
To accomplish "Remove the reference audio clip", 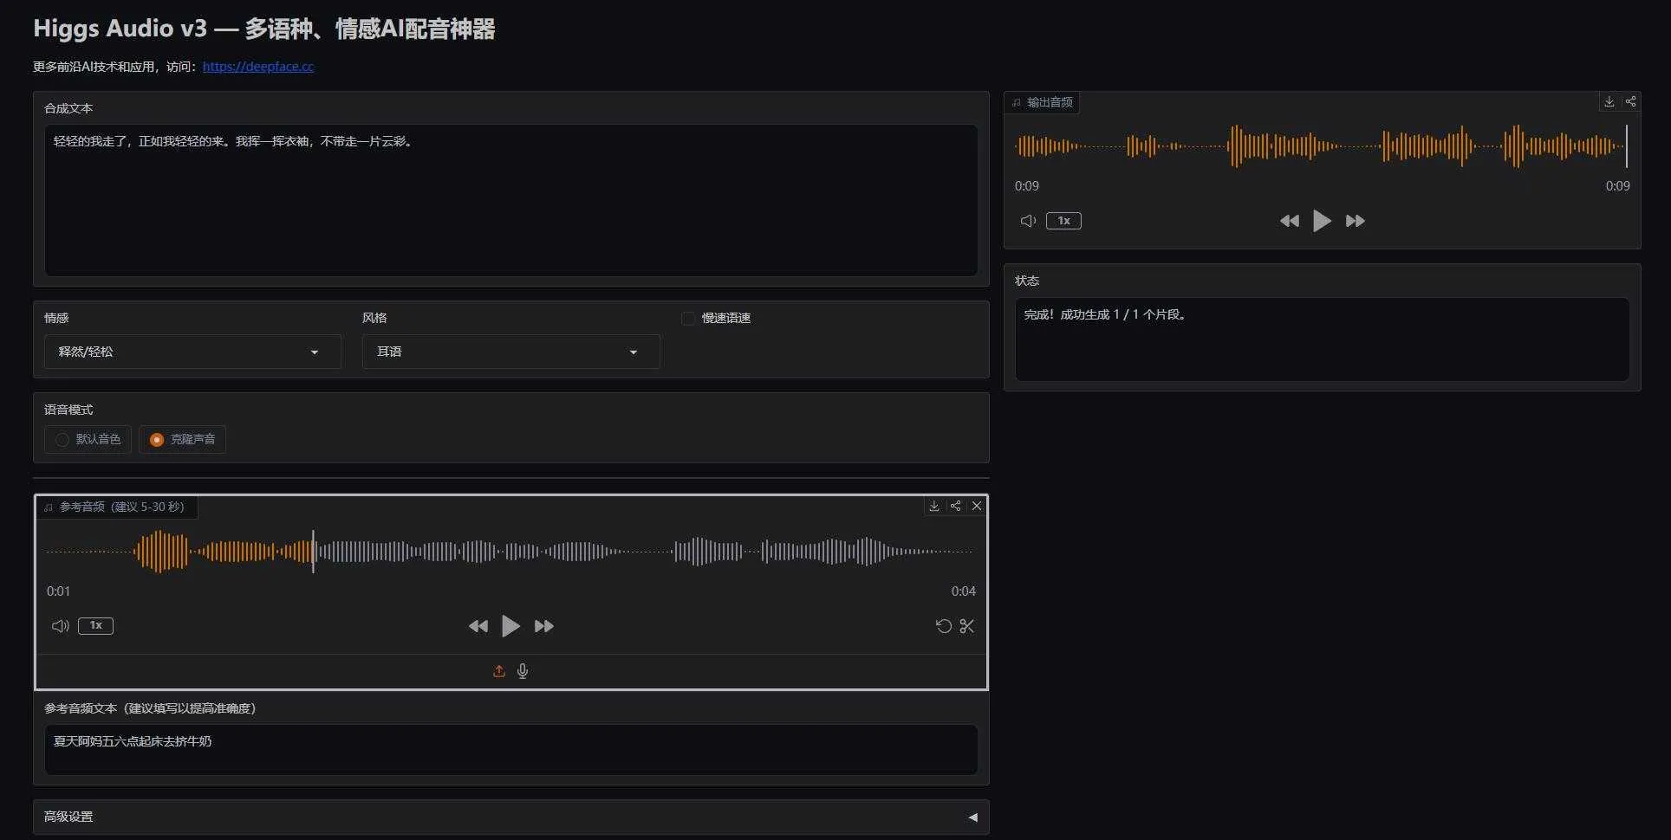I will point(977,507).
